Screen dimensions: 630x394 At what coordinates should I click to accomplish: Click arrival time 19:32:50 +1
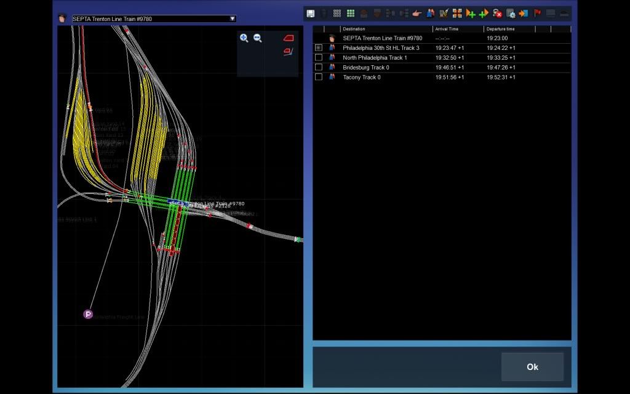point(450,57)
